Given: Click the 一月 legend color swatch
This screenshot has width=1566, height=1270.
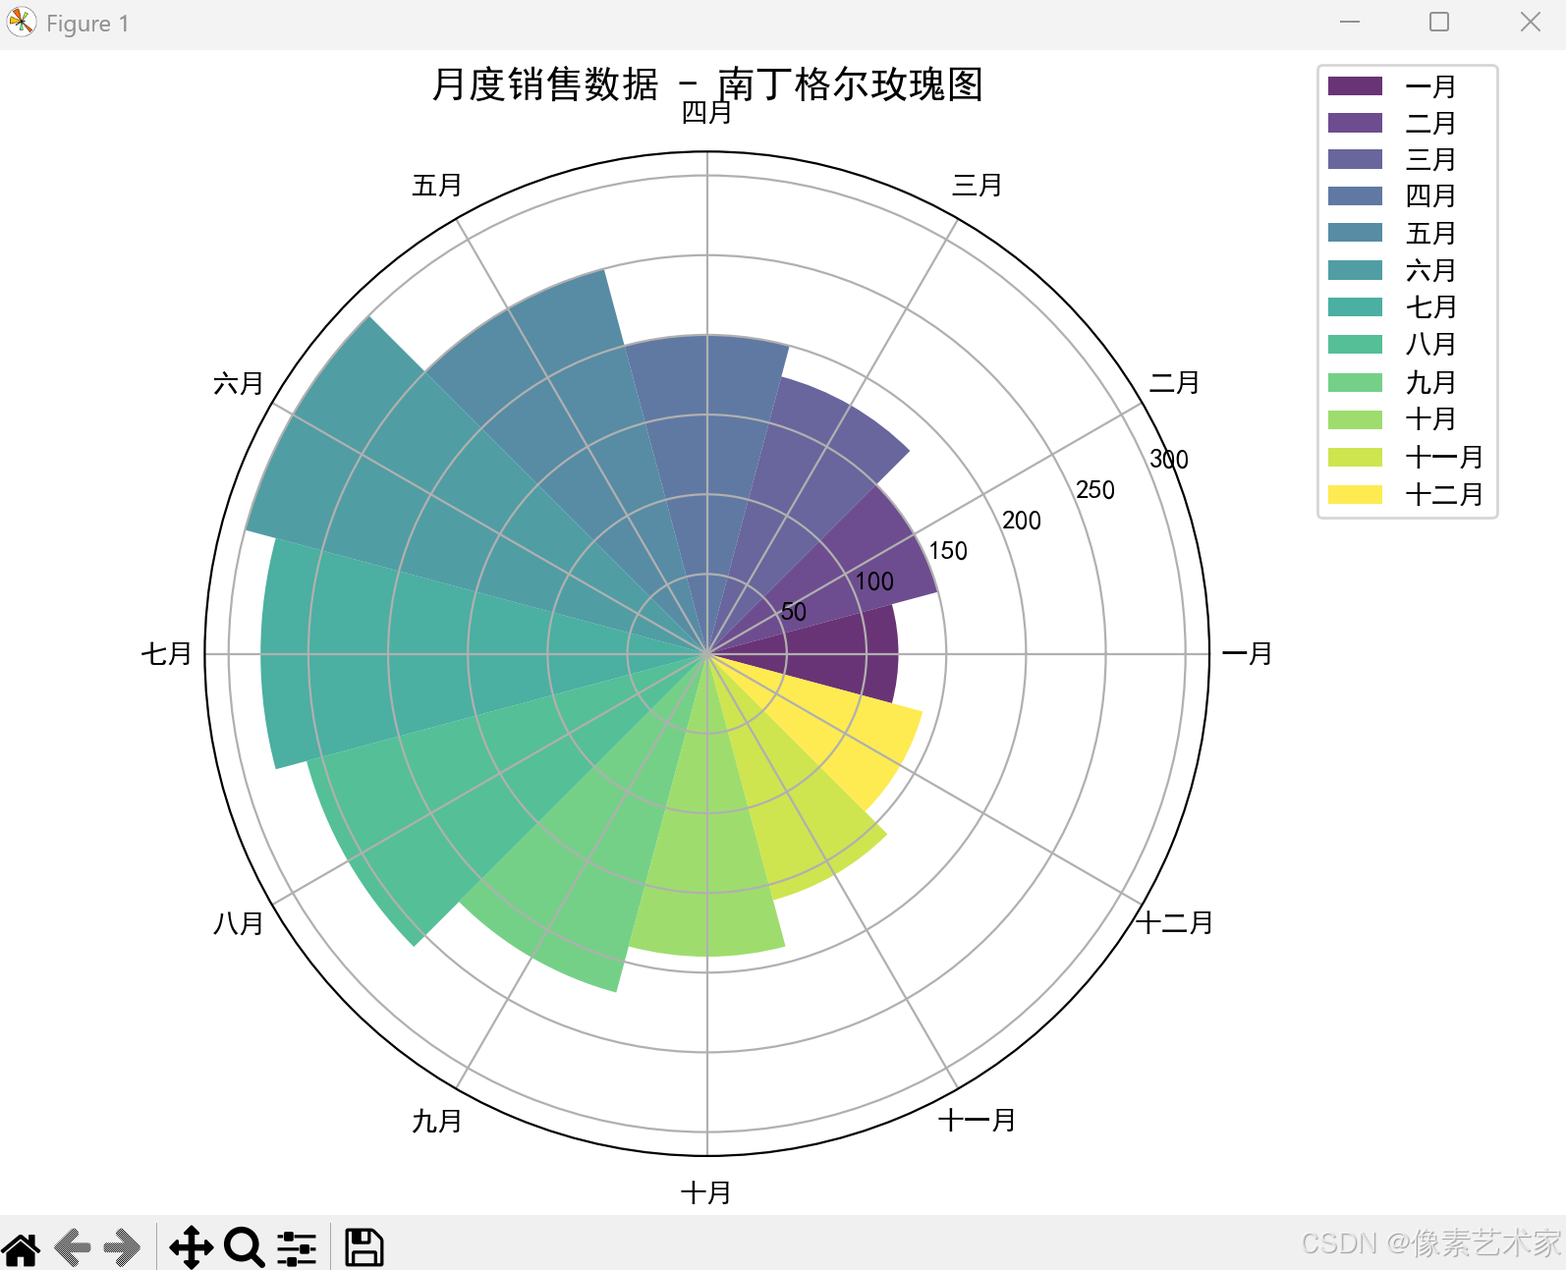Looking at the screenshot, I should pyautogui.click(x=1355, y=86).
